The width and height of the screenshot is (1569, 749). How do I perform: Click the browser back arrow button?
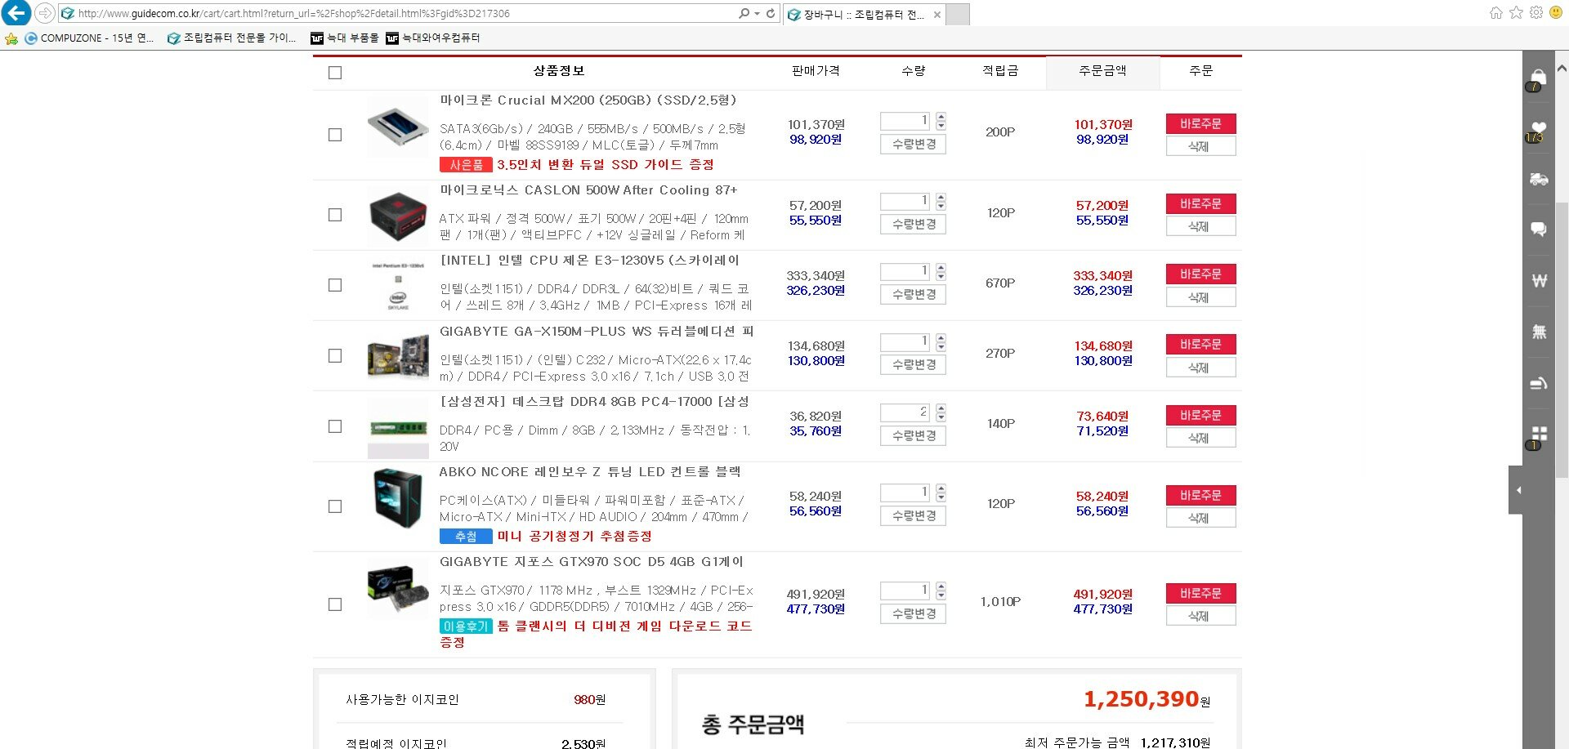[16, 13]
